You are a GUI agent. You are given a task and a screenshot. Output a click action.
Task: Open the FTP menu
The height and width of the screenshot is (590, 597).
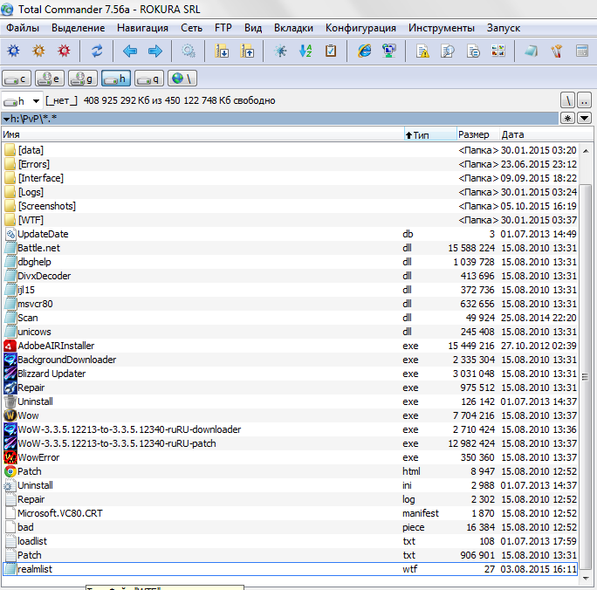click(223, 28)
